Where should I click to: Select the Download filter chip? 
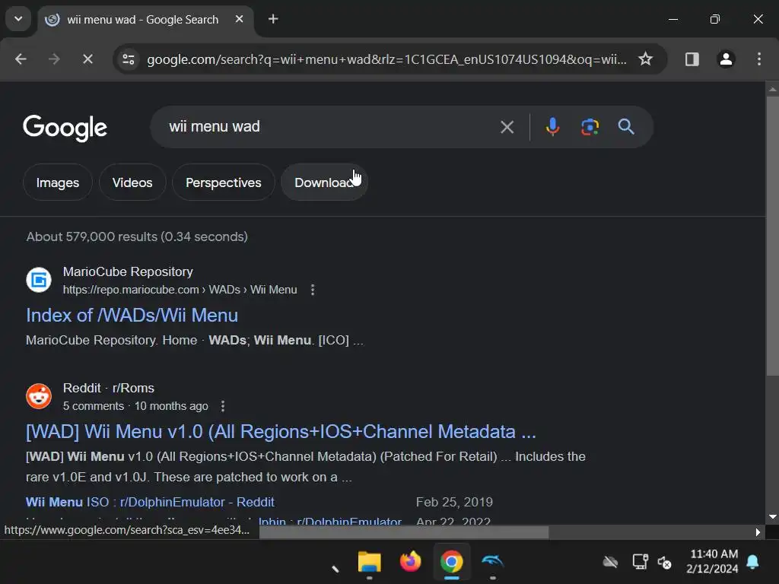coord(324,182)
